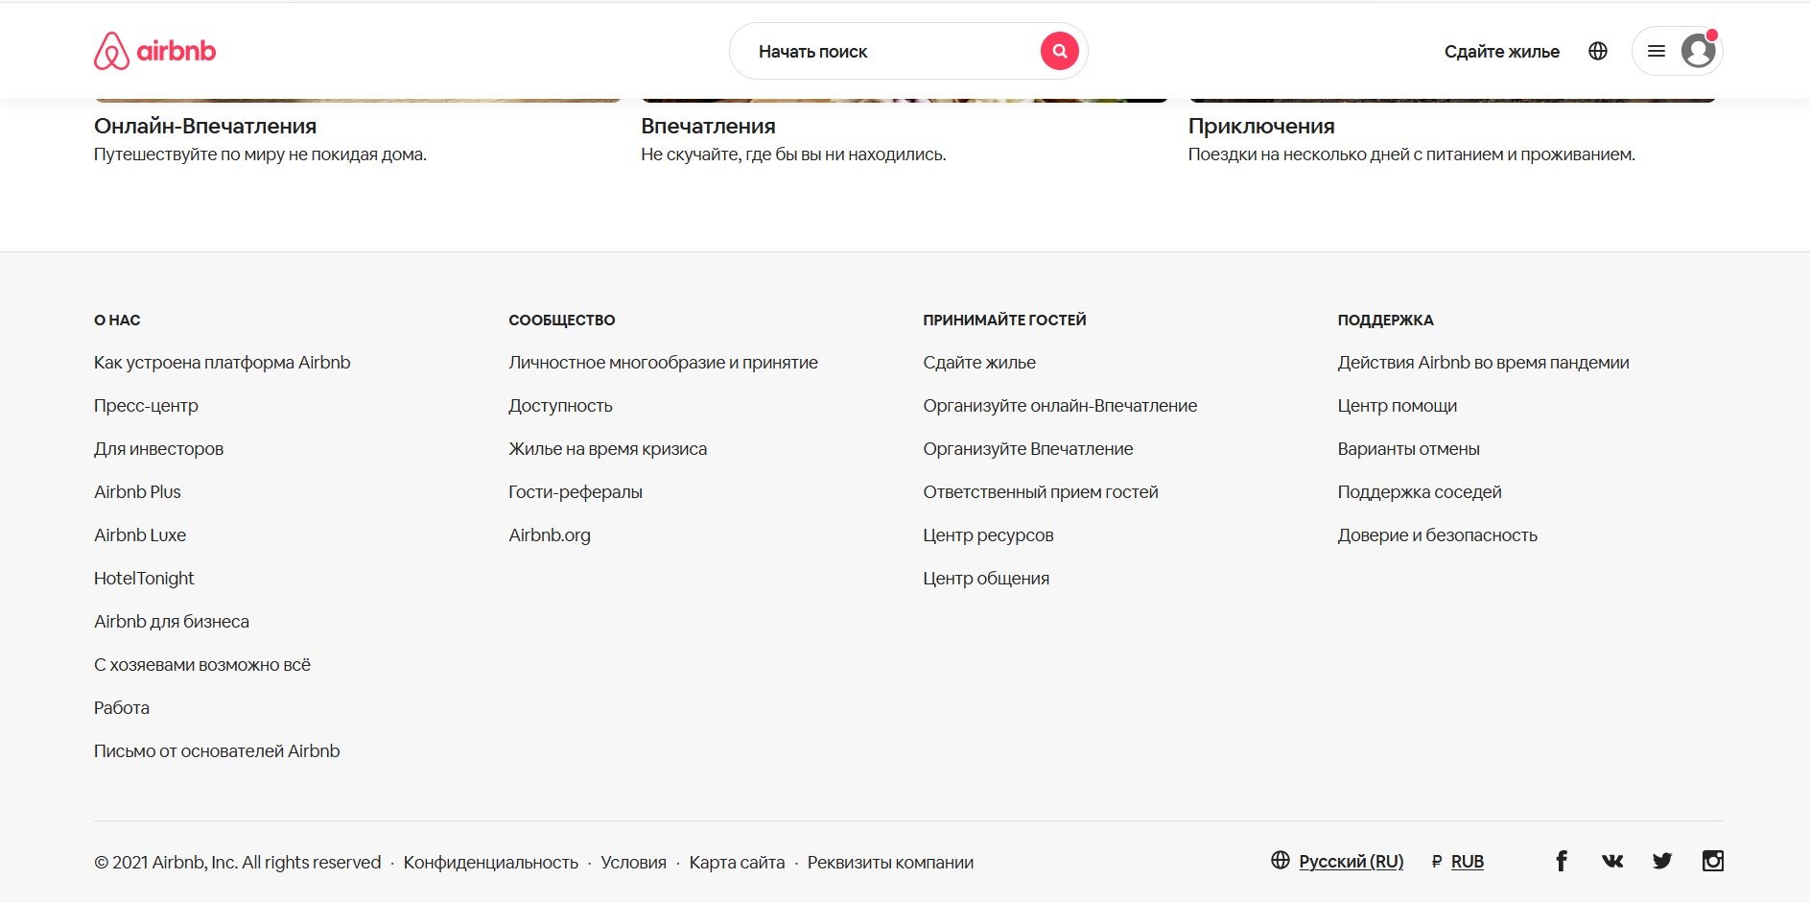
Task: Click Сдайте жилье in the header
Action: (1501, 51)
